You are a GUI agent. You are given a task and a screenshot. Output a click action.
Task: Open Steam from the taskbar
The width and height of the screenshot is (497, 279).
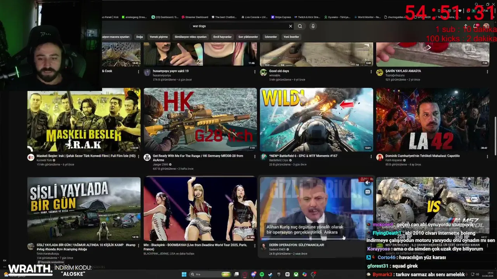point(270,274)
